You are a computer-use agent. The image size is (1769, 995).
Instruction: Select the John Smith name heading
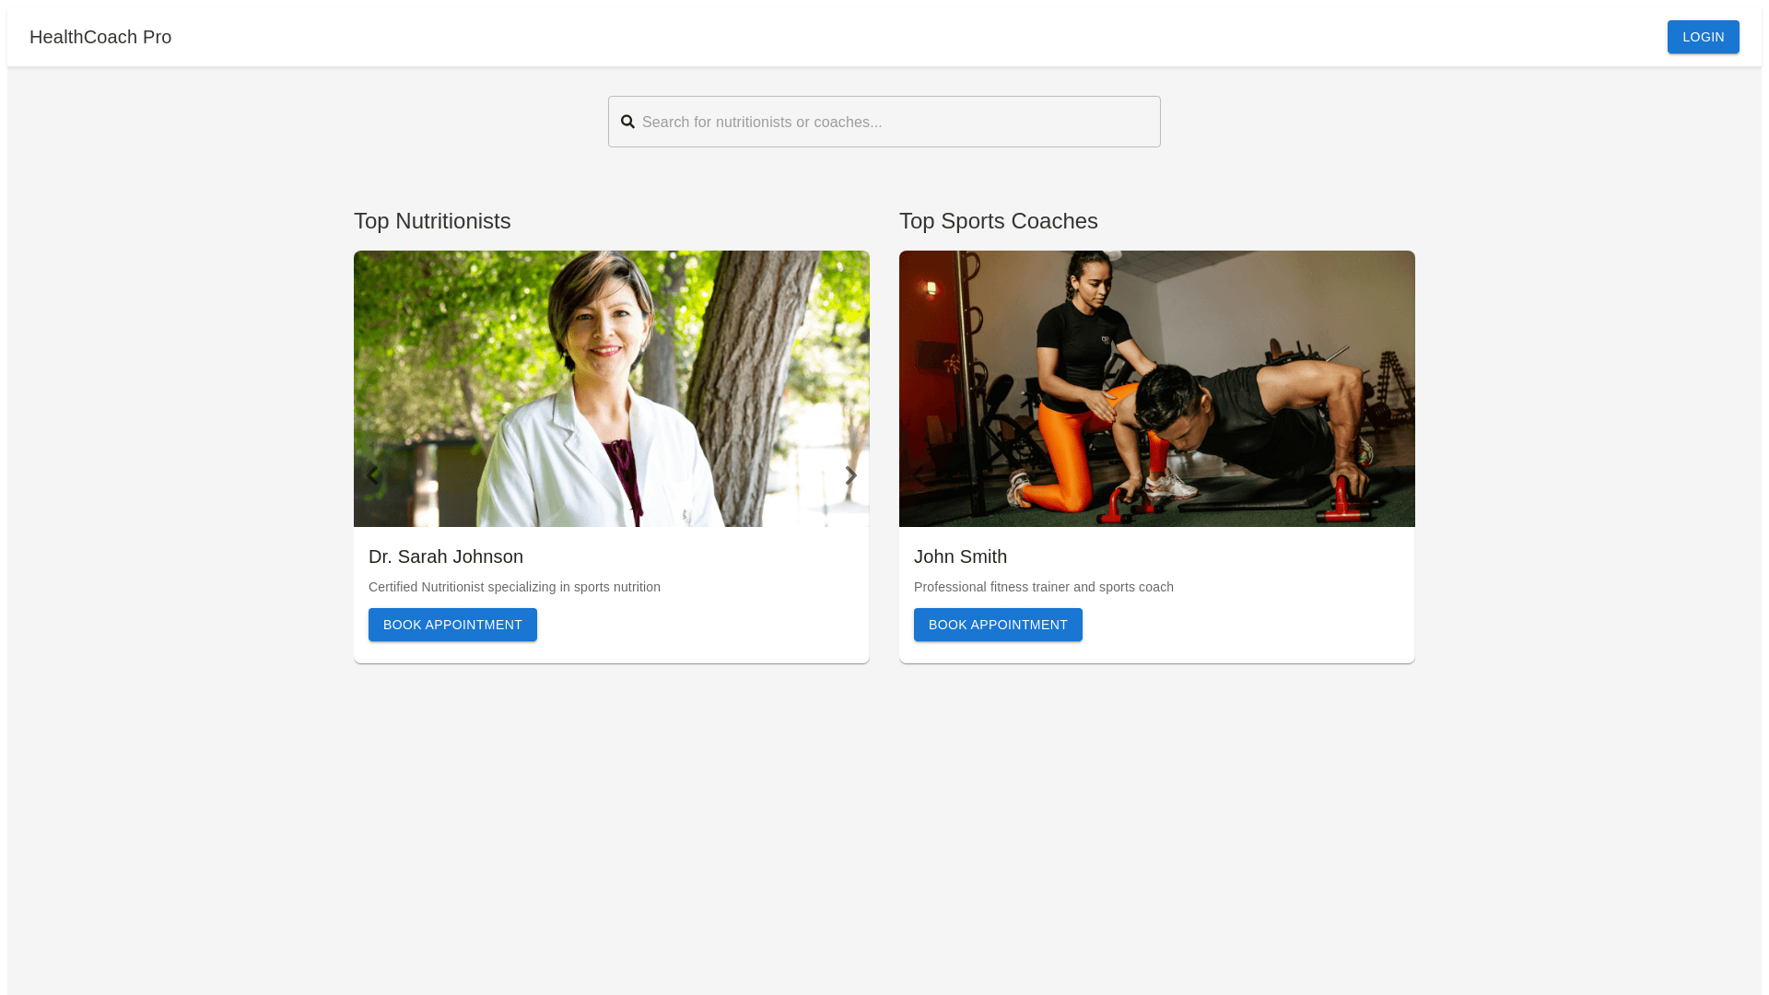(960, 556)
